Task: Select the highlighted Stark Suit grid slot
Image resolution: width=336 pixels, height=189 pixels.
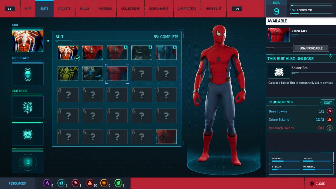Action: pyautogui.click(x=117, y=74)
